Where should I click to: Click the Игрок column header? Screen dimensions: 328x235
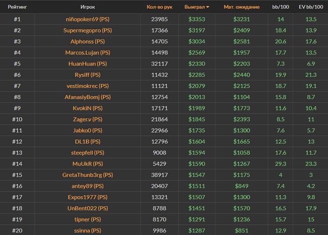(x=88, y=7)
